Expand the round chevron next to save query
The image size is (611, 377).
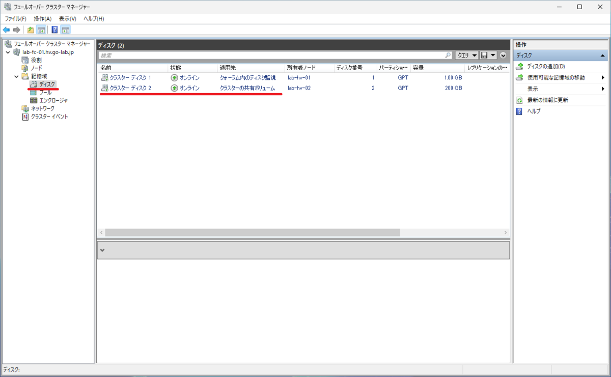click(504, 55)
